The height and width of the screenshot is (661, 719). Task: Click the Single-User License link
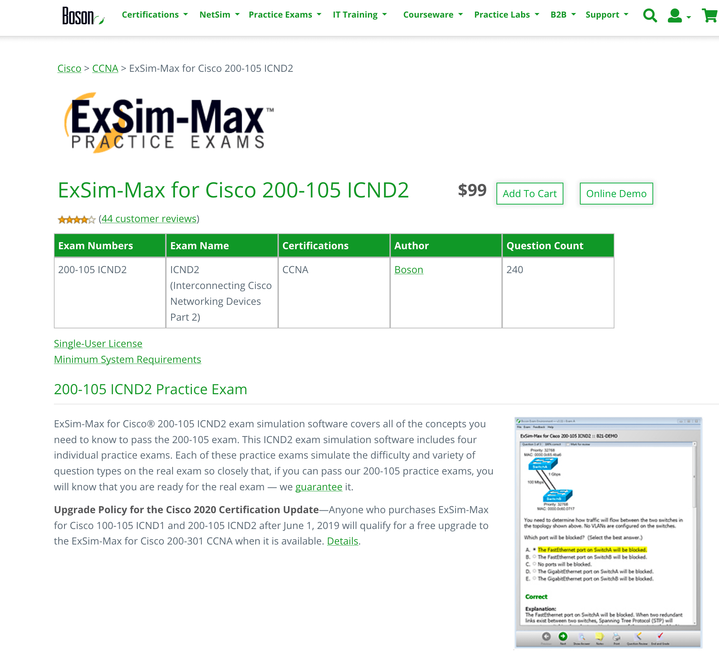tap(98, 343)
